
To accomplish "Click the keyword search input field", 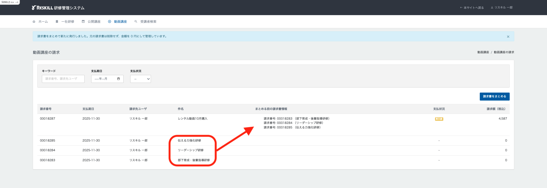I will click(x=63, y=79).
